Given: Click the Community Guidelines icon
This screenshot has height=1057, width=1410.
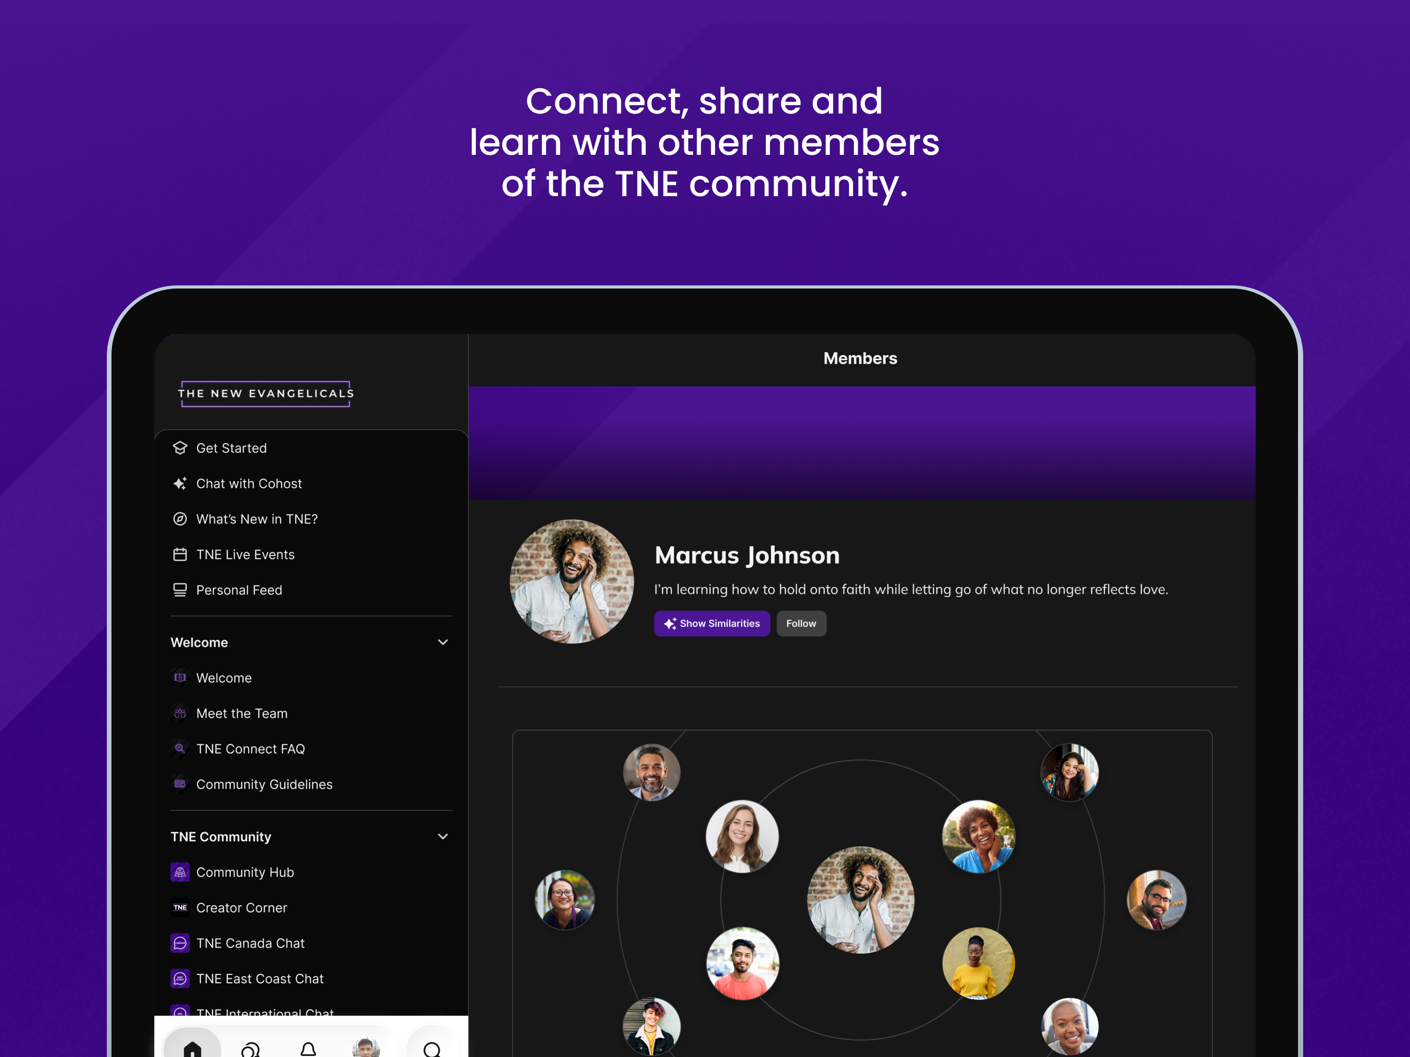Looking at the screenshot, I should 180,784.
